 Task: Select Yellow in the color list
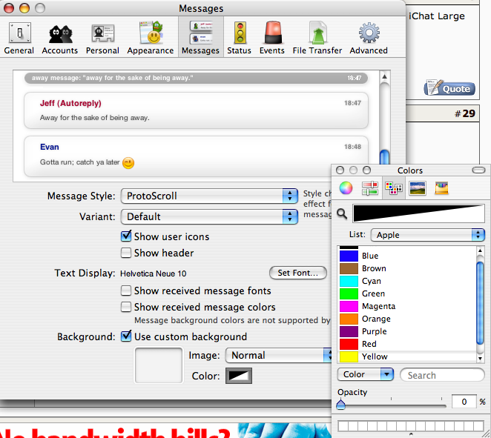coord(407,356)
